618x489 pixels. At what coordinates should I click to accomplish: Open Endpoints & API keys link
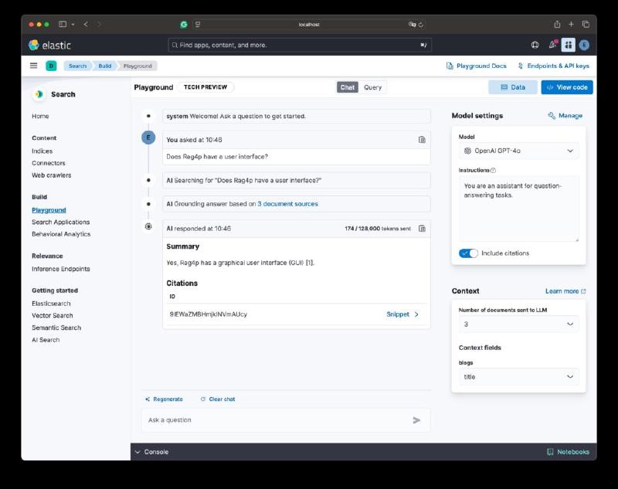[553, 66]
